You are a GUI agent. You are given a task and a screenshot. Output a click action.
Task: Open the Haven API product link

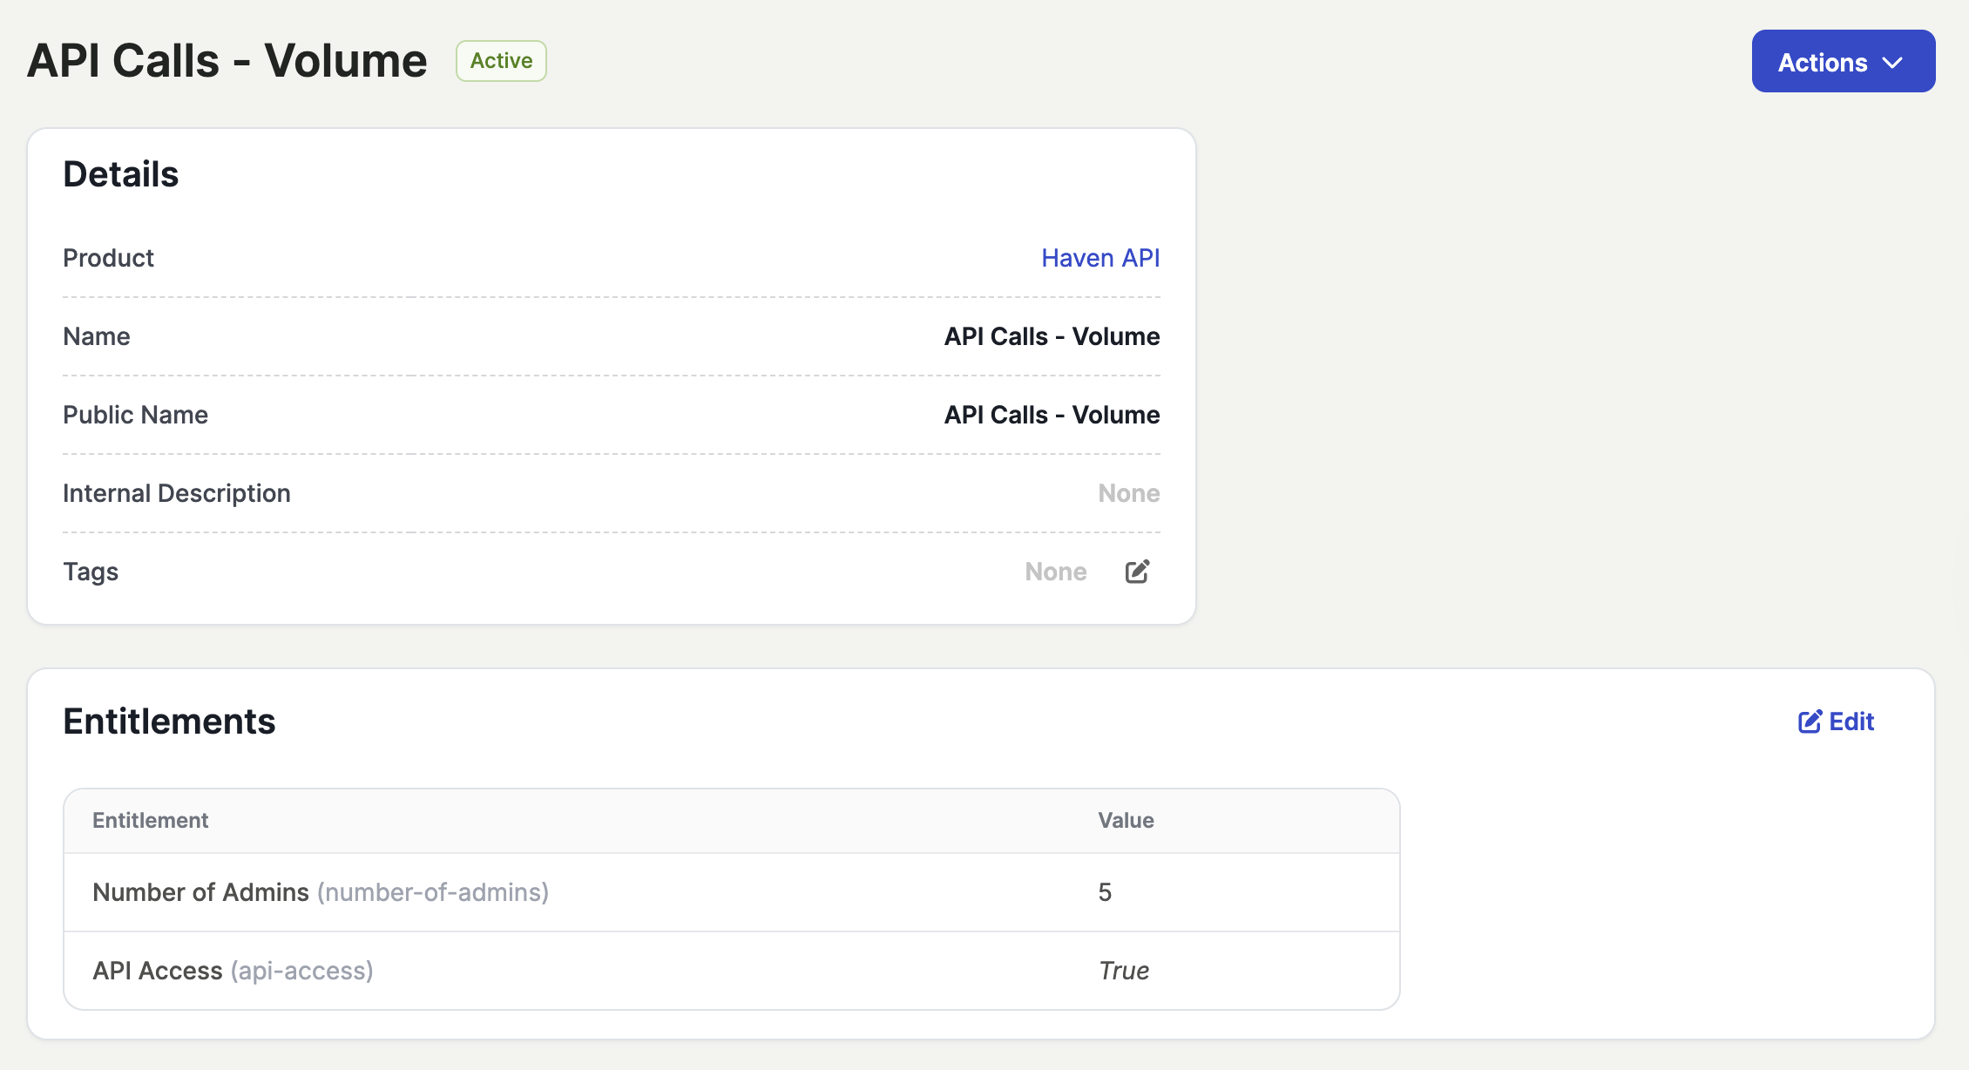pyautogui.click(x=1100, y=258)
